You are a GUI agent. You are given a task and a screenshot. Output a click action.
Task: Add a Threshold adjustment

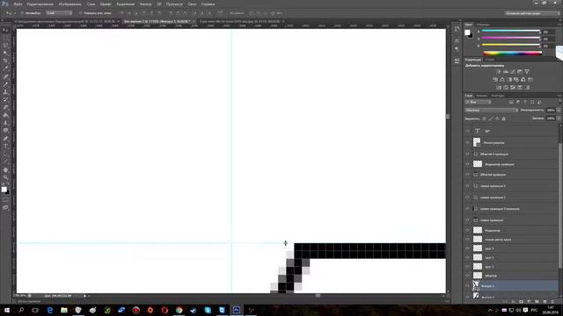point(513,88)
